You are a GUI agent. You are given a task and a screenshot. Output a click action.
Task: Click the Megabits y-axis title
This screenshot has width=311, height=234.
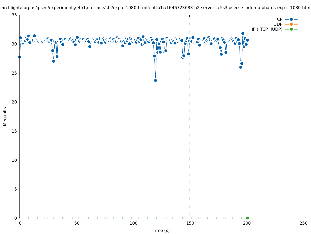point(5,116)
